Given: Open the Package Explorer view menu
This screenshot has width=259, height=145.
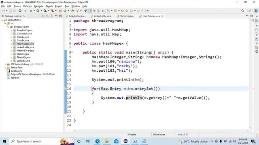Looking at the screenshot, I should point(52,16).
